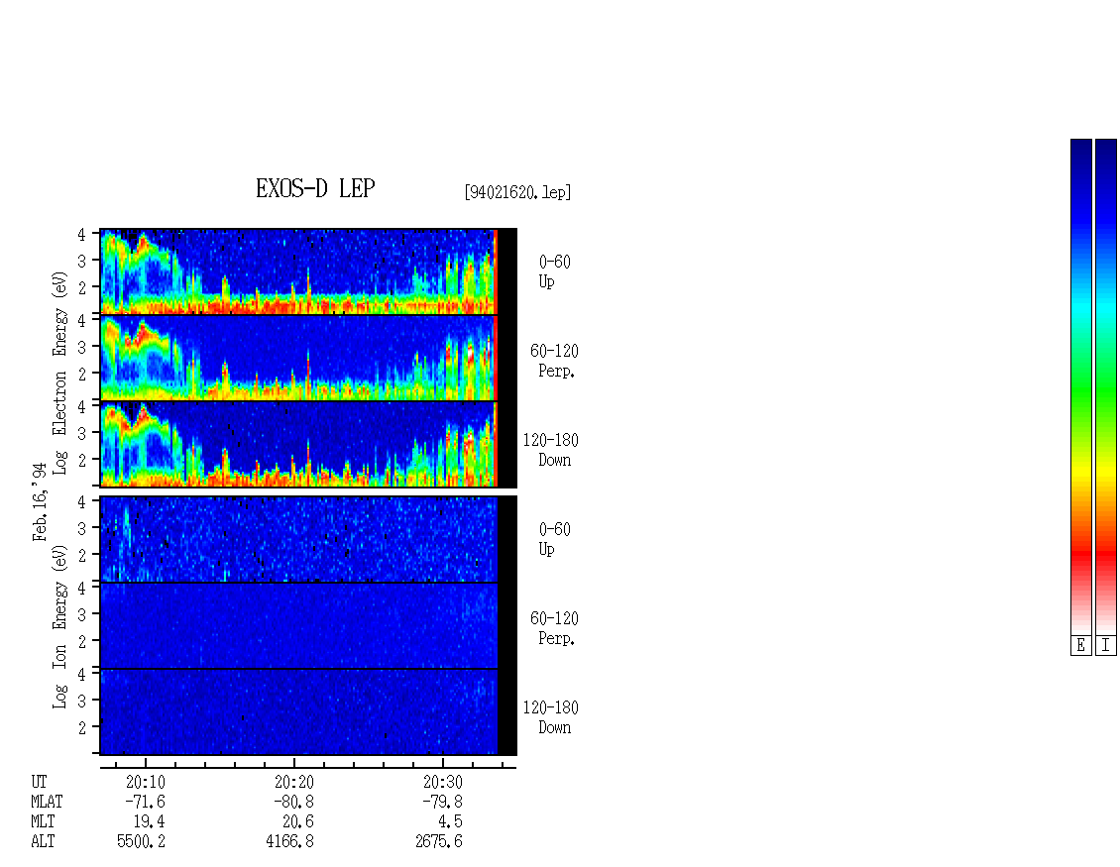1120x867 pixels.
Task: Click the 120-180 Down label beside the electron panel
Action: tap(551, 451)
